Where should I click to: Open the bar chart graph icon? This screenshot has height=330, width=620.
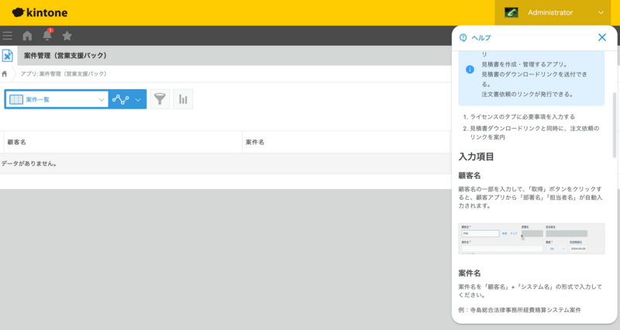(184, 99)
